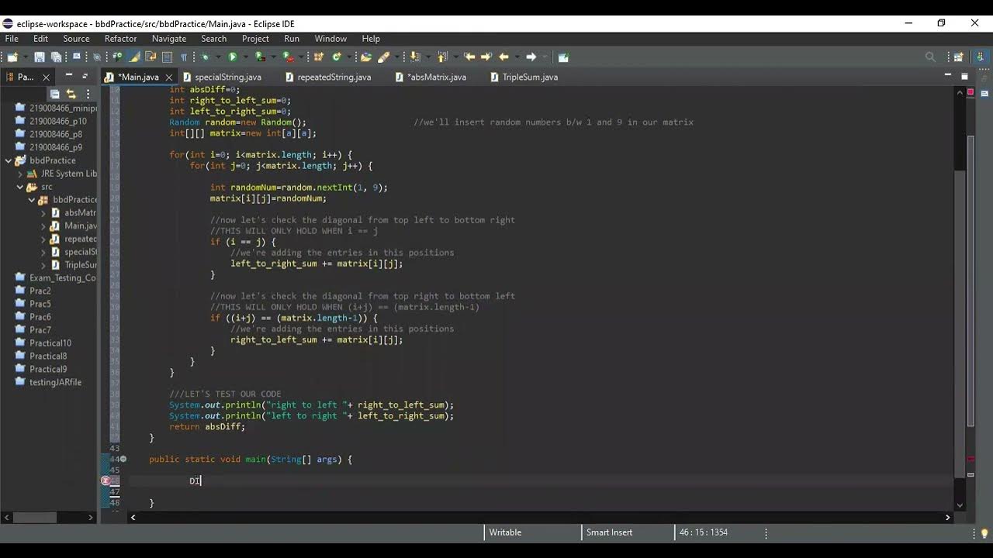993x558 pixels.
Task: Close the Package Explorer tab
Action: tap(46, 77)
